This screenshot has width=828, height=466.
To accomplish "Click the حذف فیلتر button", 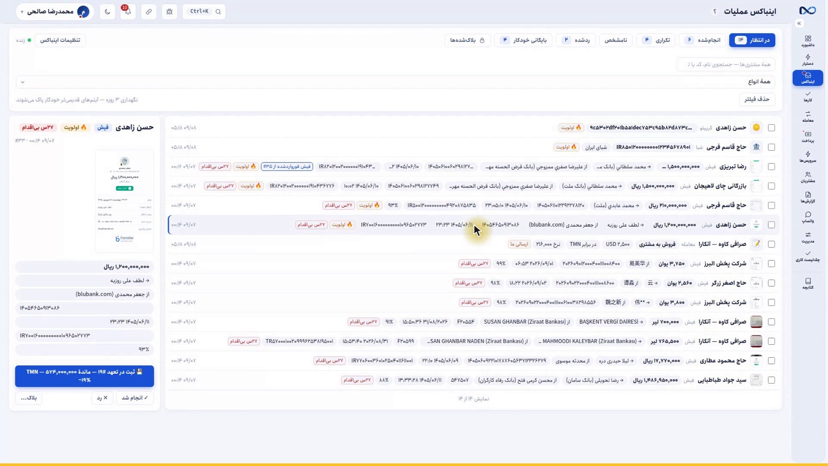I will [x=757, y=99].
